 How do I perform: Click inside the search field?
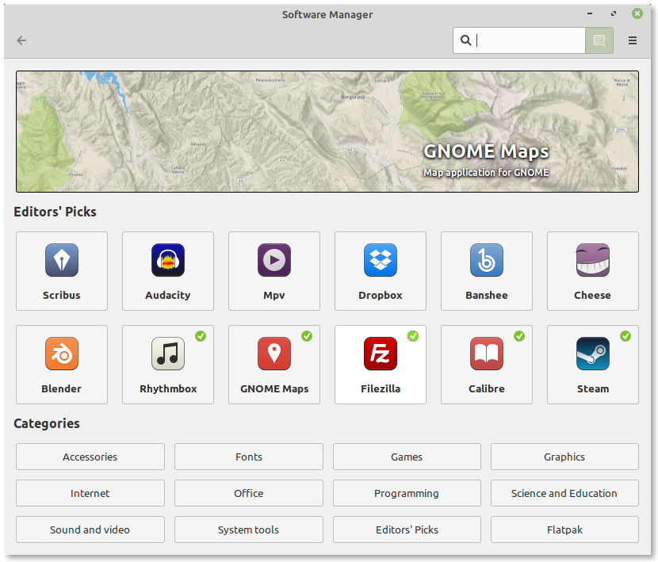(529, 40)
